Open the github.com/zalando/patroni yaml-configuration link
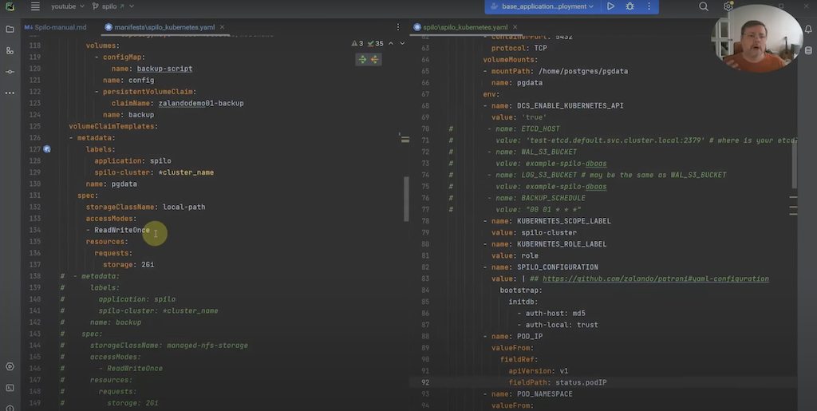The width and height of the screenshot is (817, 411). [x=656, y=279]
